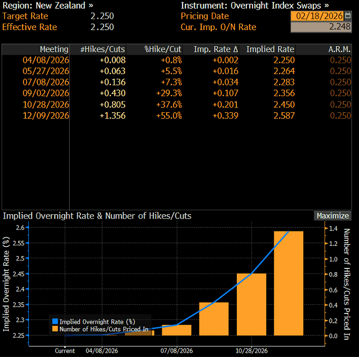The image size is (359, 357).
Task: Click the orange bar above 07/08/2026
Action: coord(176,330)
